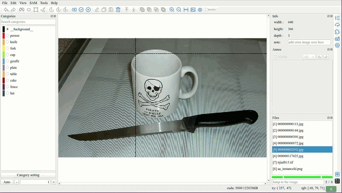Open the puzzle-piece plugin icon

(337, 32)
